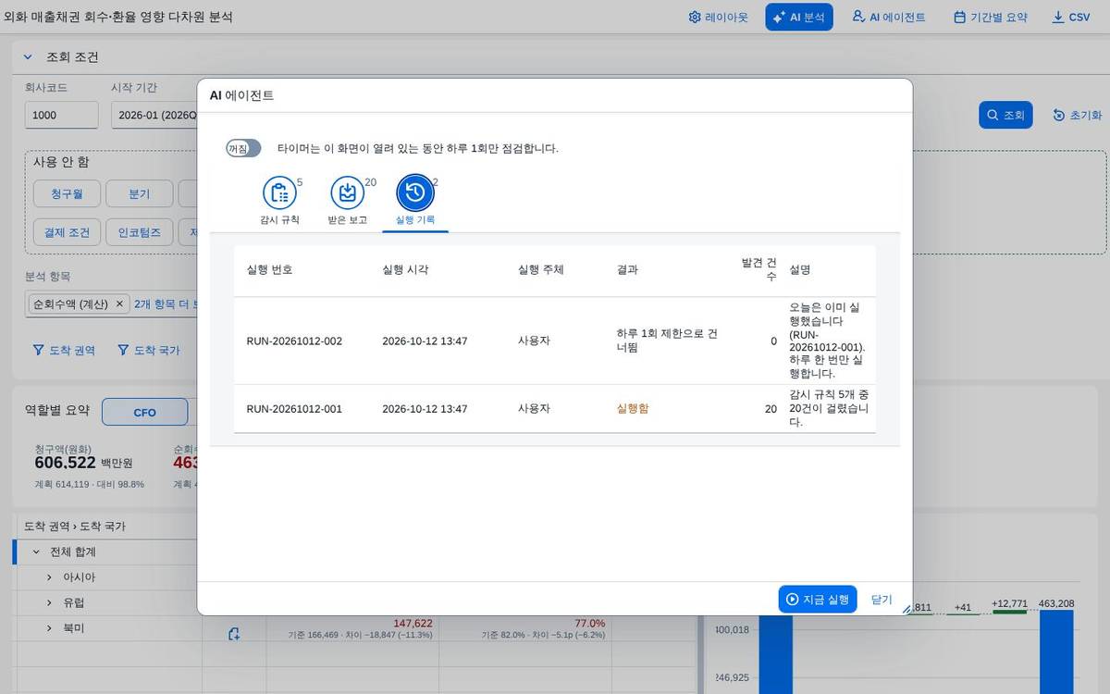
Task: Click the AI insight icon in 북미 row
Action: 234,634
